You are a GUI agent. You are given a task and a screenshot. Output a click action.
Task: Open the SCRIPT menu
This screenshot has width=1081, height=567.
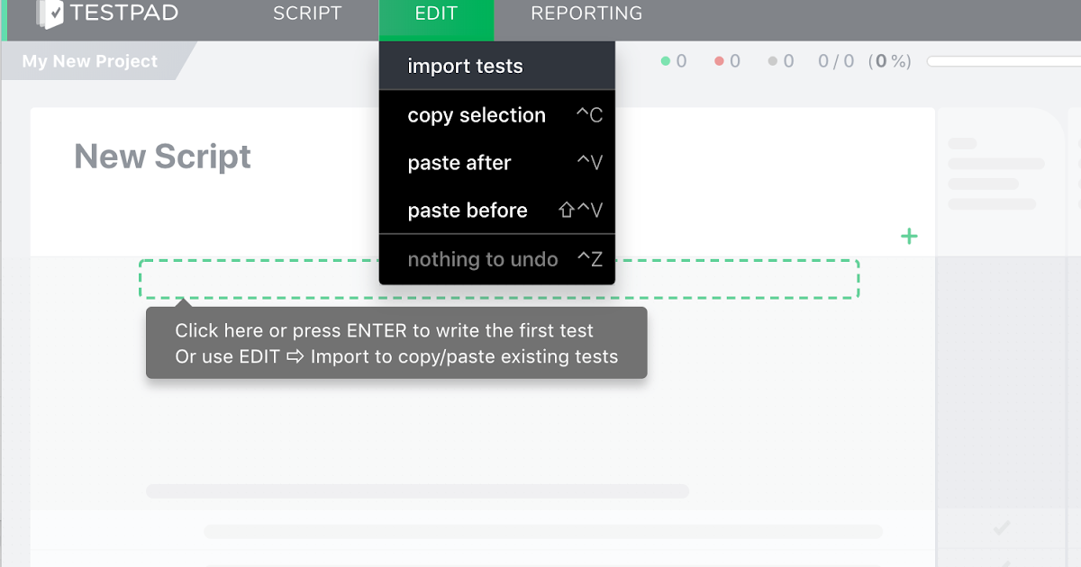click(306, 13)
